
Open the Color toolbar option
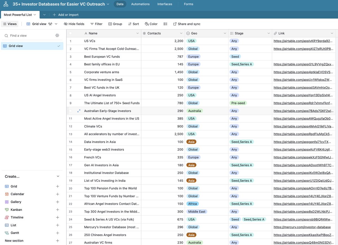pyautogui.click(x=151, y=24)
